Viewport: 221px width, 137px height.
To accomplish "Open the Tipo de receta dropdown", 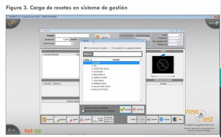I will click(72, 44).
